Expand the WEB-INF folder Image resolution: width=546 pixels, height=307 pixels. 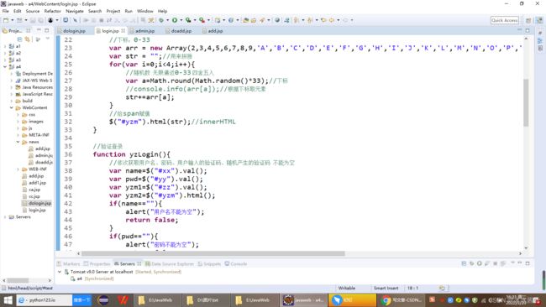point(18,169)
